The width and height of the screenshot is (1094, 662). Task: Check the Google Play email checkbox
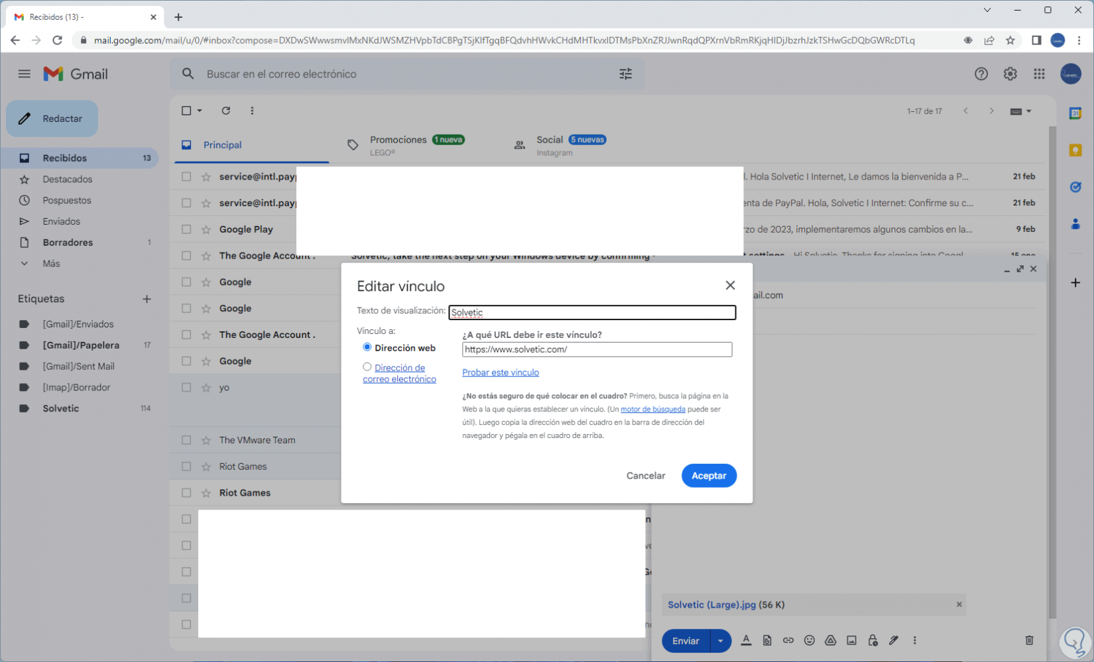[186, 229]
